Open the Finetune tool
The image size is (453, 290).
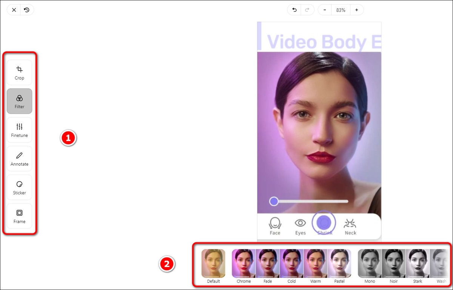[x=20, y=130]
